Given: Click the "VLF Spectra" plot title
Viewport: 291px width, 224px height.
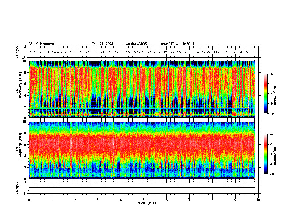Looking at the screenshot, I should [42, 44].
